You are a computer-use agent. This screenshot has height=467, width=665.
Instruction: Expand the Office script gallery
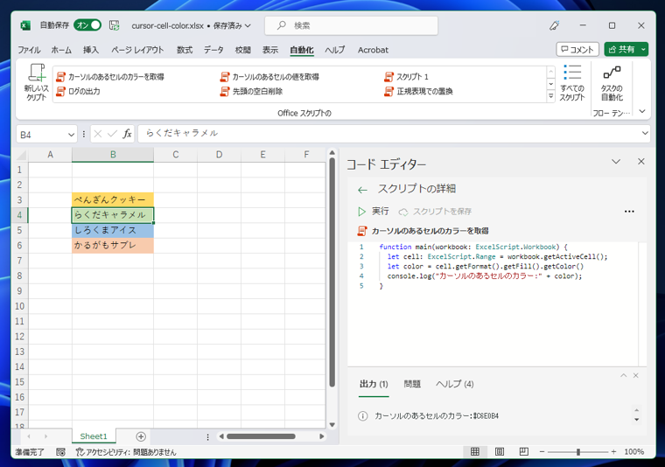coord(551,96)
